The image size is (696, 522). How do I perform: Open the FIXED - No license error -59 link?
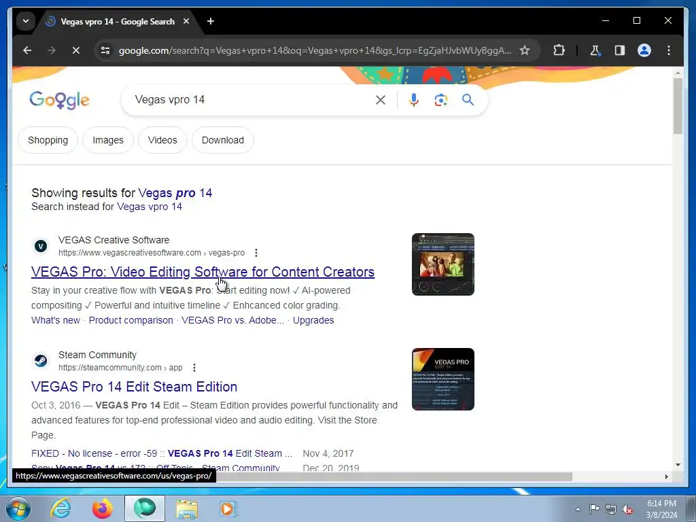[162, 453]
